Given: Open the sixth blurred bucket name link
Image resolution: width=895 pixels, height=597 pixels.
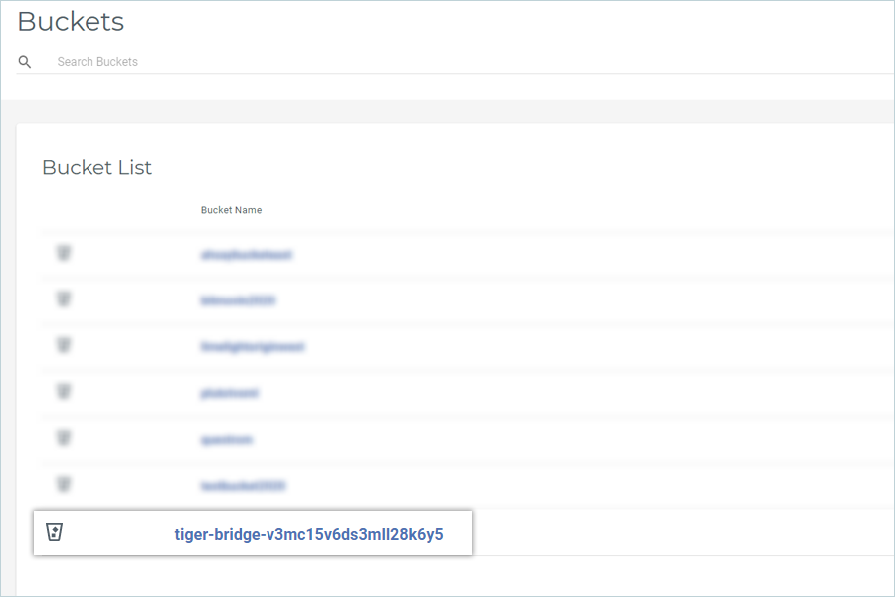Looking at the screenshot, I should tap(243, 486).
